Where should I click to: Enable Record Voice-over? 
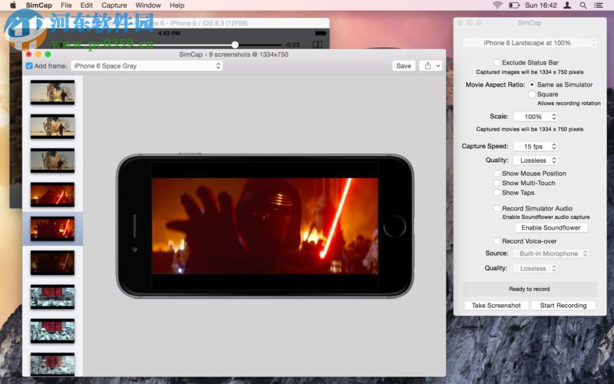click(497, 241)
